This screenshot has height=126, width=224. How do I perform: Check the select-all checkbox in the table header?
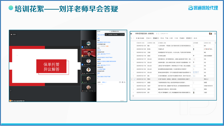pyautogui.click(x=133, y=43)
